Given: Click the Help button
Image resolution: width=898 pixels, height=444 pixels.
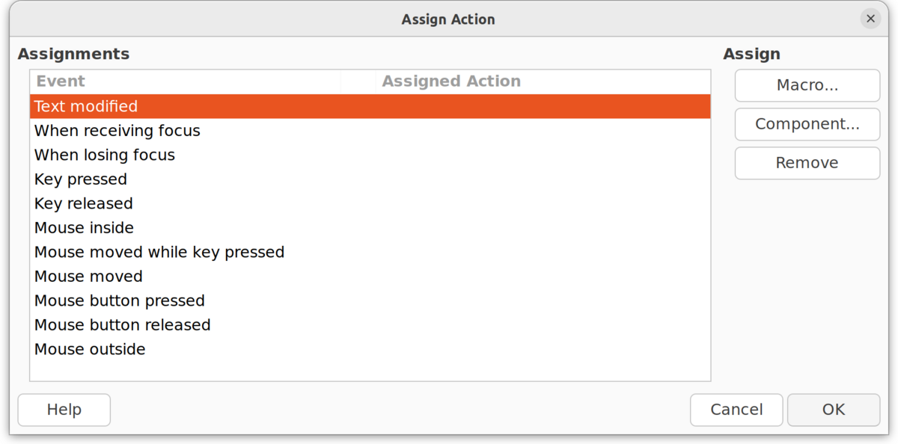Looking at the screenshot, I should click(64, 410).
